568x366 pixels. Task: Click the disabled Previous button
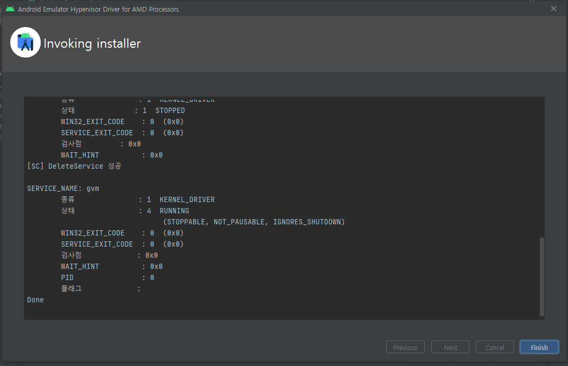405,347
